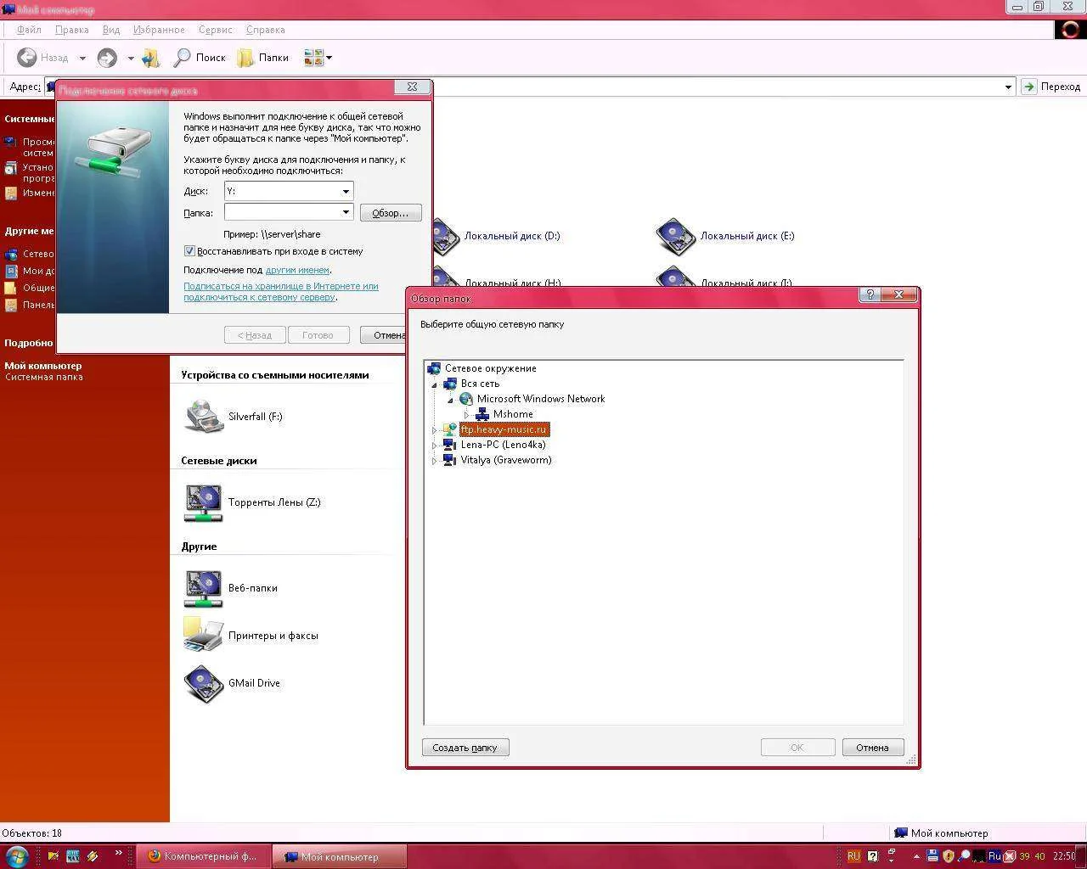
Task: Select the Mshome tree item label
Action: pyautogui.click(x=513, y=414)
